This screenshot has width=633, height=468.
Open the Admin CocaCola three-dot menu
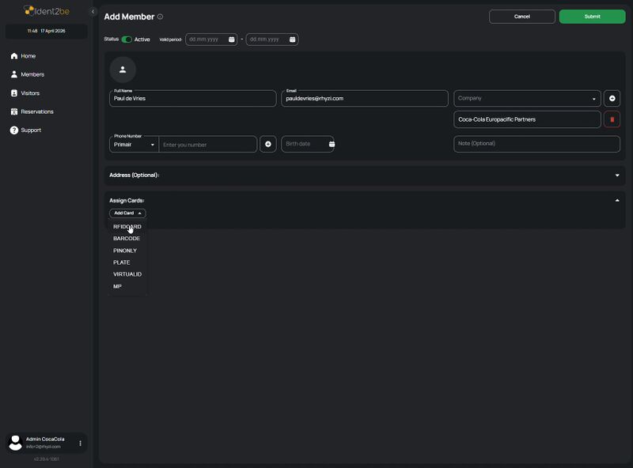[x=78, y=443]
